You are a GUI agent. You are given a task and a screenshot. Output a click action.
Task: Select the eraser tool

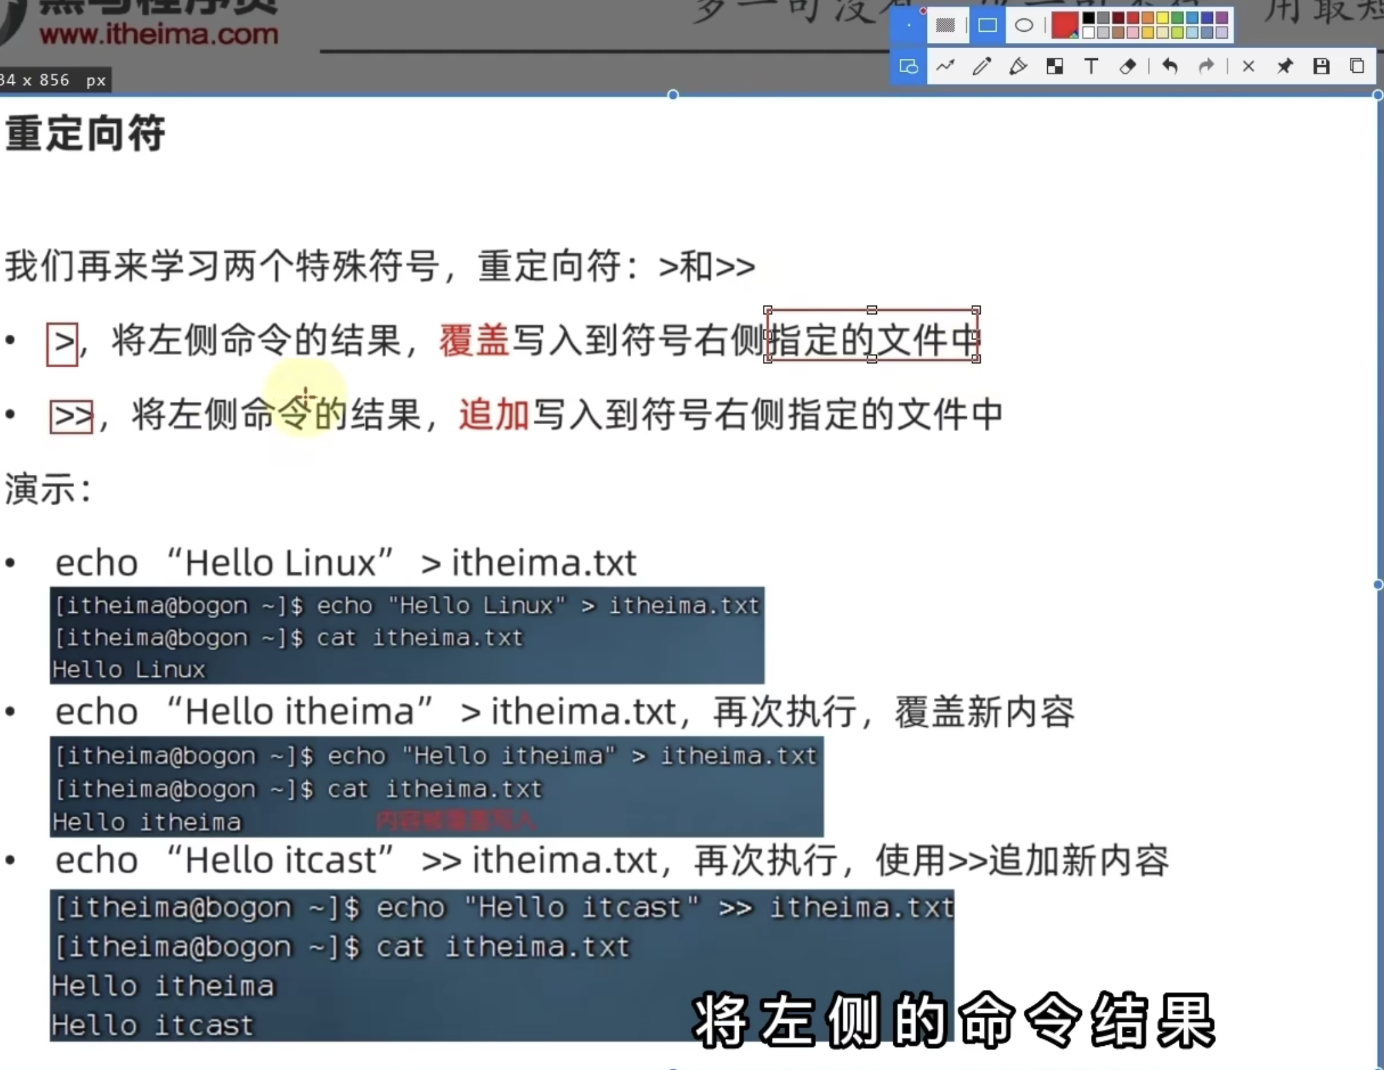coord(1128,66)
